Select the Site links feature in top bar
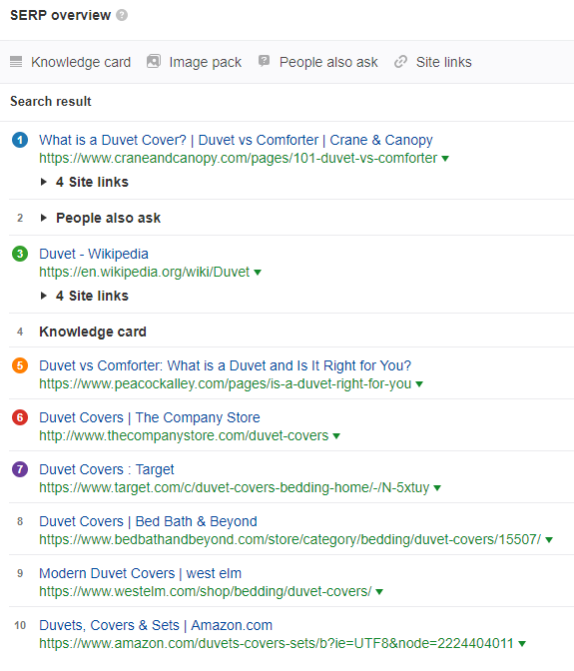Screen dimensions: 574x671 point(444,62)
